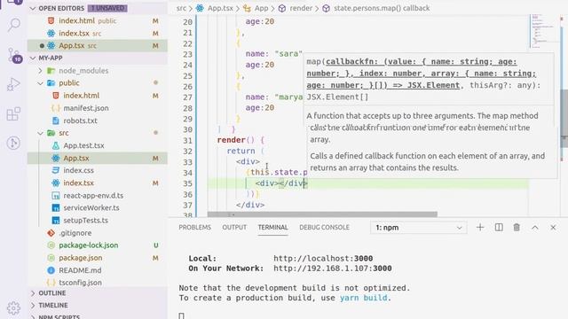Click the 'yarn build' text in terminal
568x319 pixels.
point(363,298)
